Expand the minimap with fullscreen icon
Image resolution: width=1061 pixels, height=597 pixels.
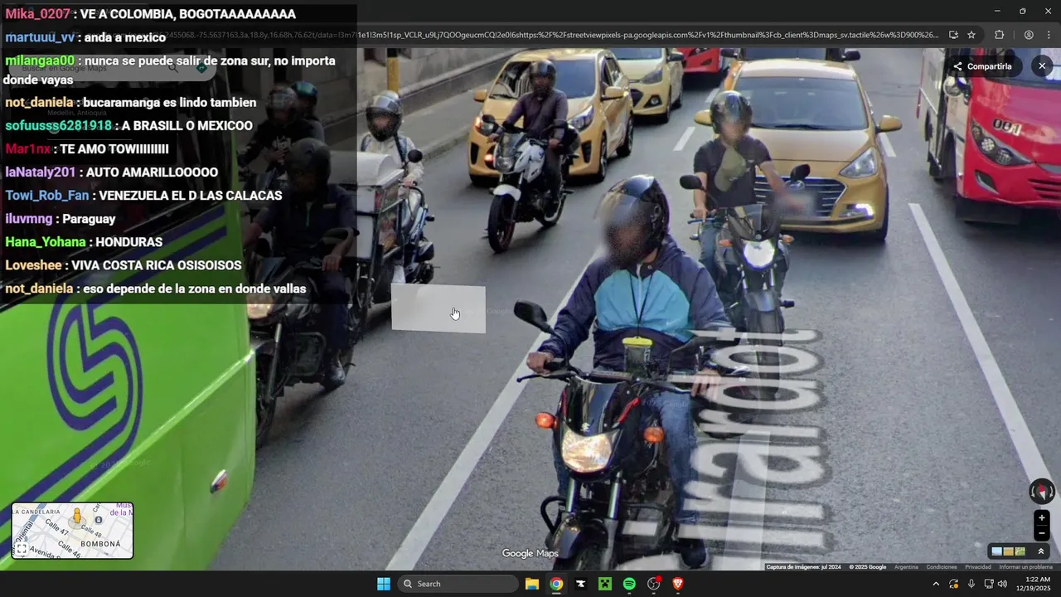pos(22,549)
